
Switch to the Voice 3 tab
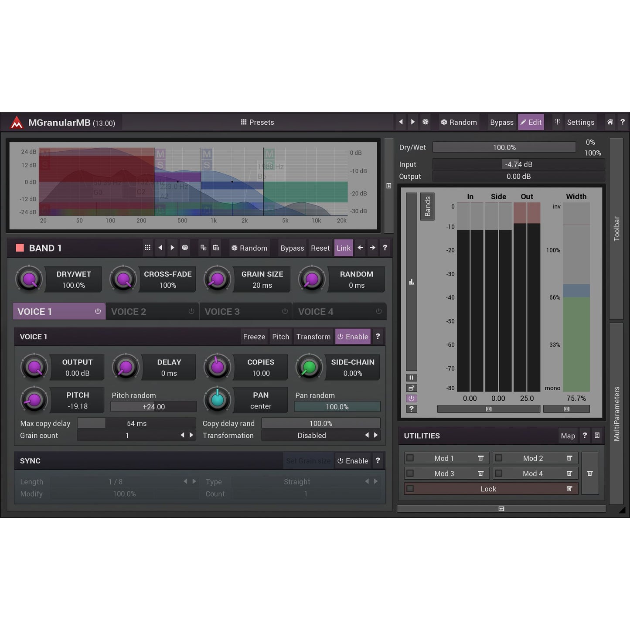246,312
